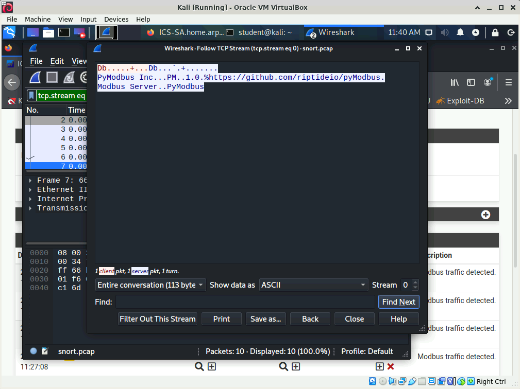
Task: Open the VirtualBox Input menu
Action: point(88,19)
